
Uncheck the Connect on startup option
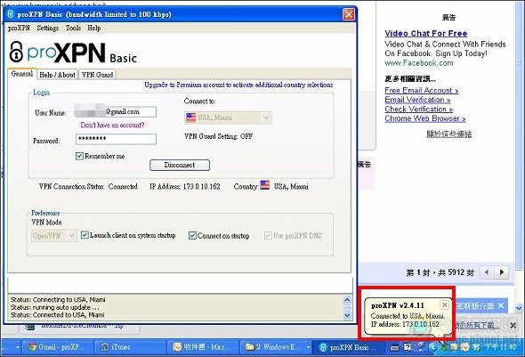[192, 235]
